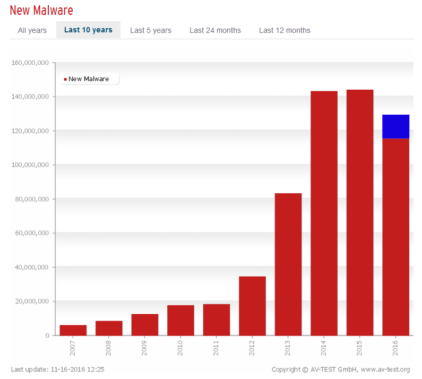422x379 pixels.
Task: Click the 2014 malware bar
Action: point(324,213)
